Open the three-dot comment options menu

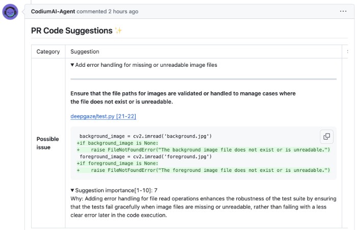point(343,11)
